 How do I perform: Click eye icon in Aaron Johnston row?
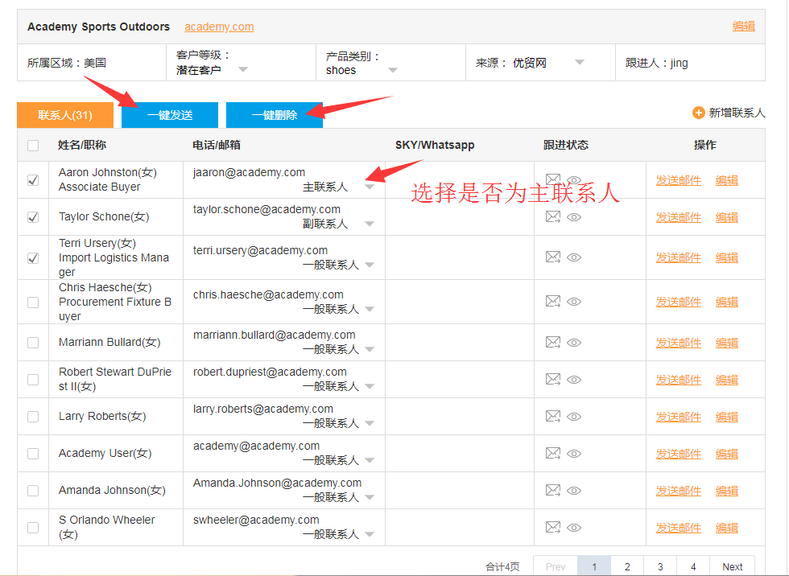pyautogui.click(x=574, y=180)
